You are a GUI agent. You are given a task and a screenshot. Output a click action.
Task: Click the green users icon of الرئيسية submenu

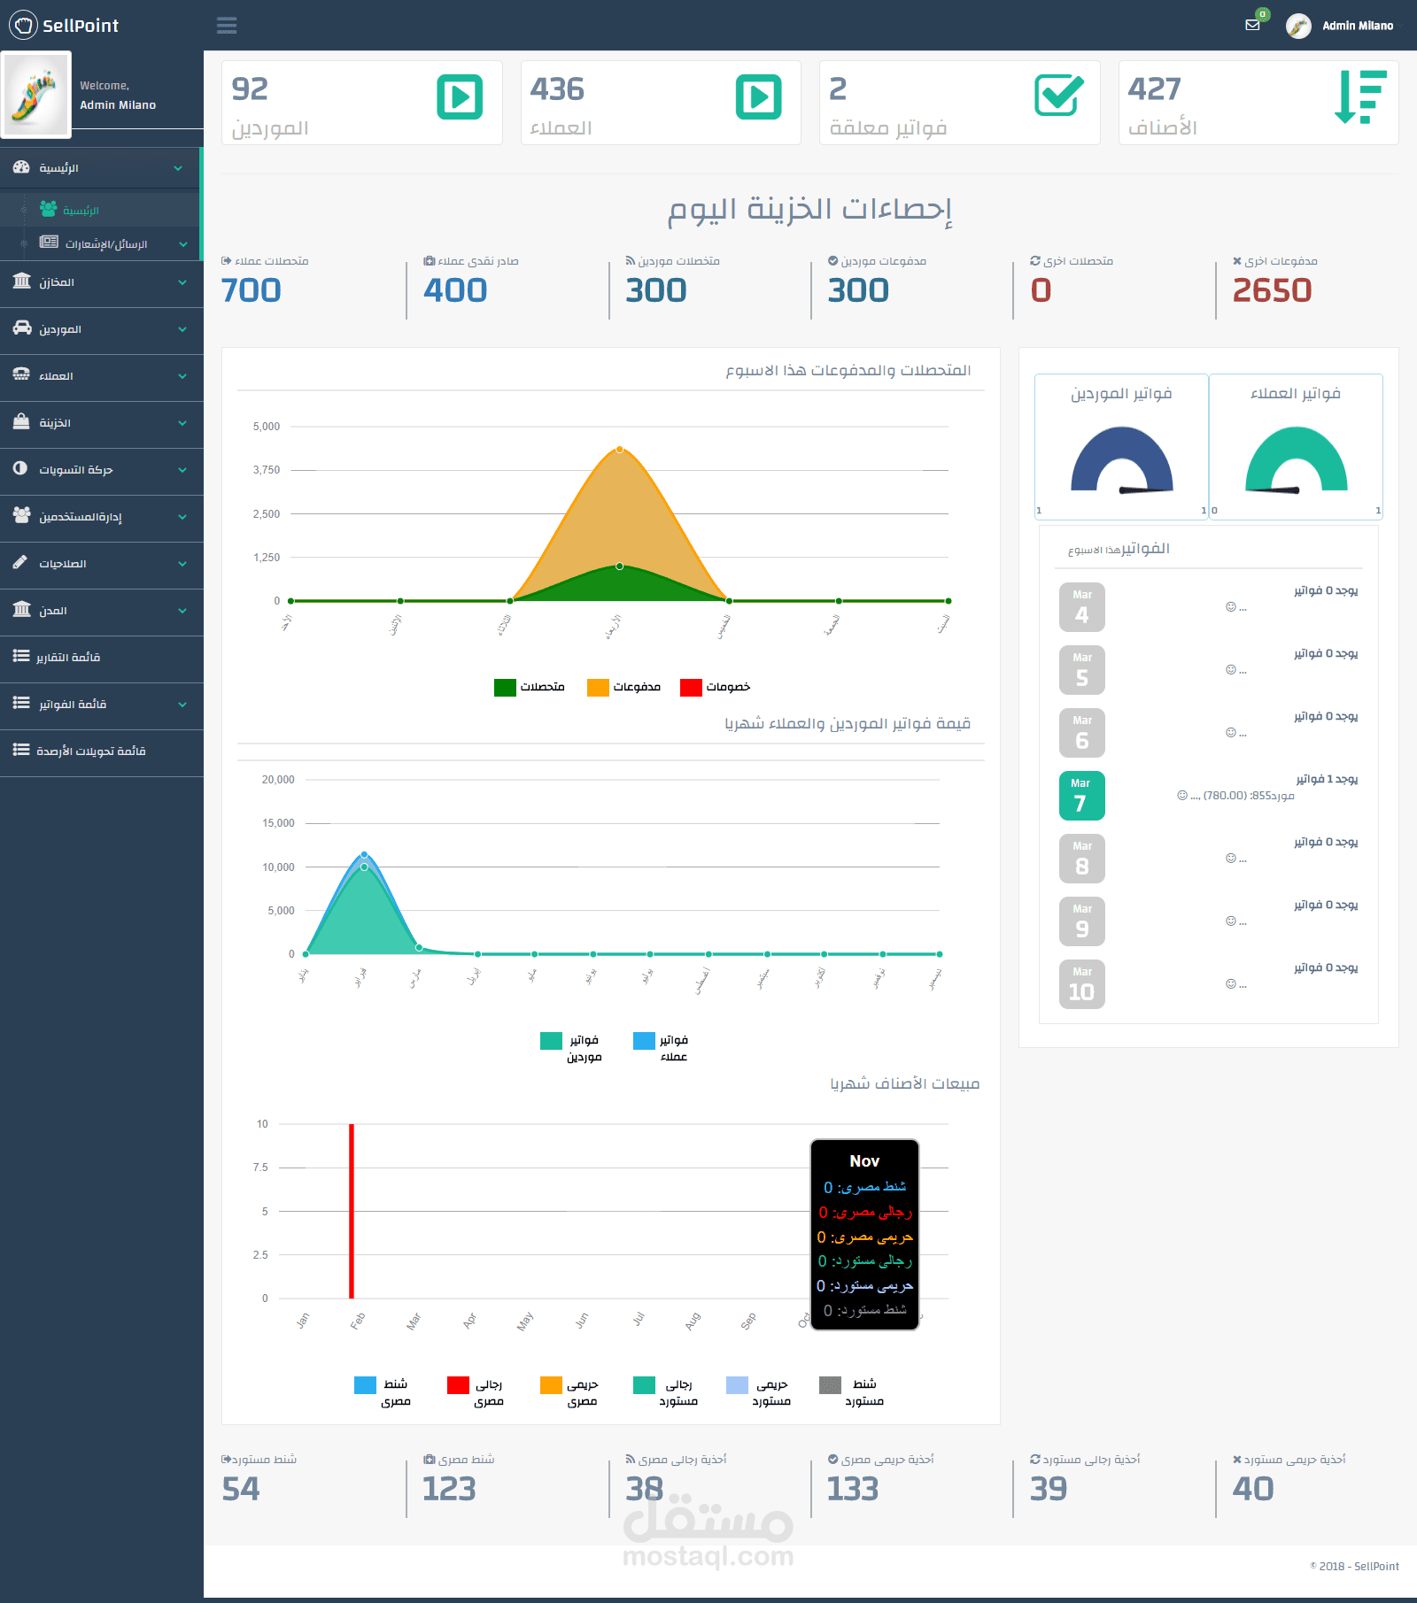coord(49,209)
